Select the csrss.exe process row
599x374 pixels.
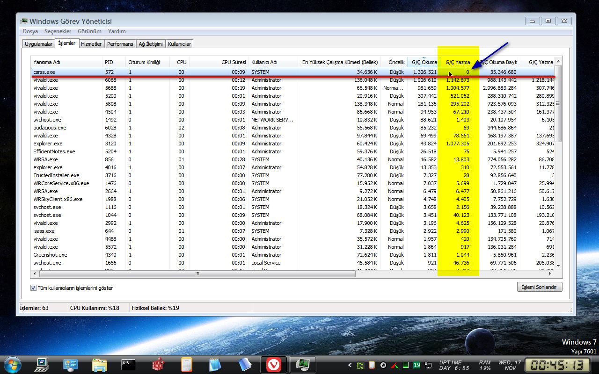click(x=292, y=72)
